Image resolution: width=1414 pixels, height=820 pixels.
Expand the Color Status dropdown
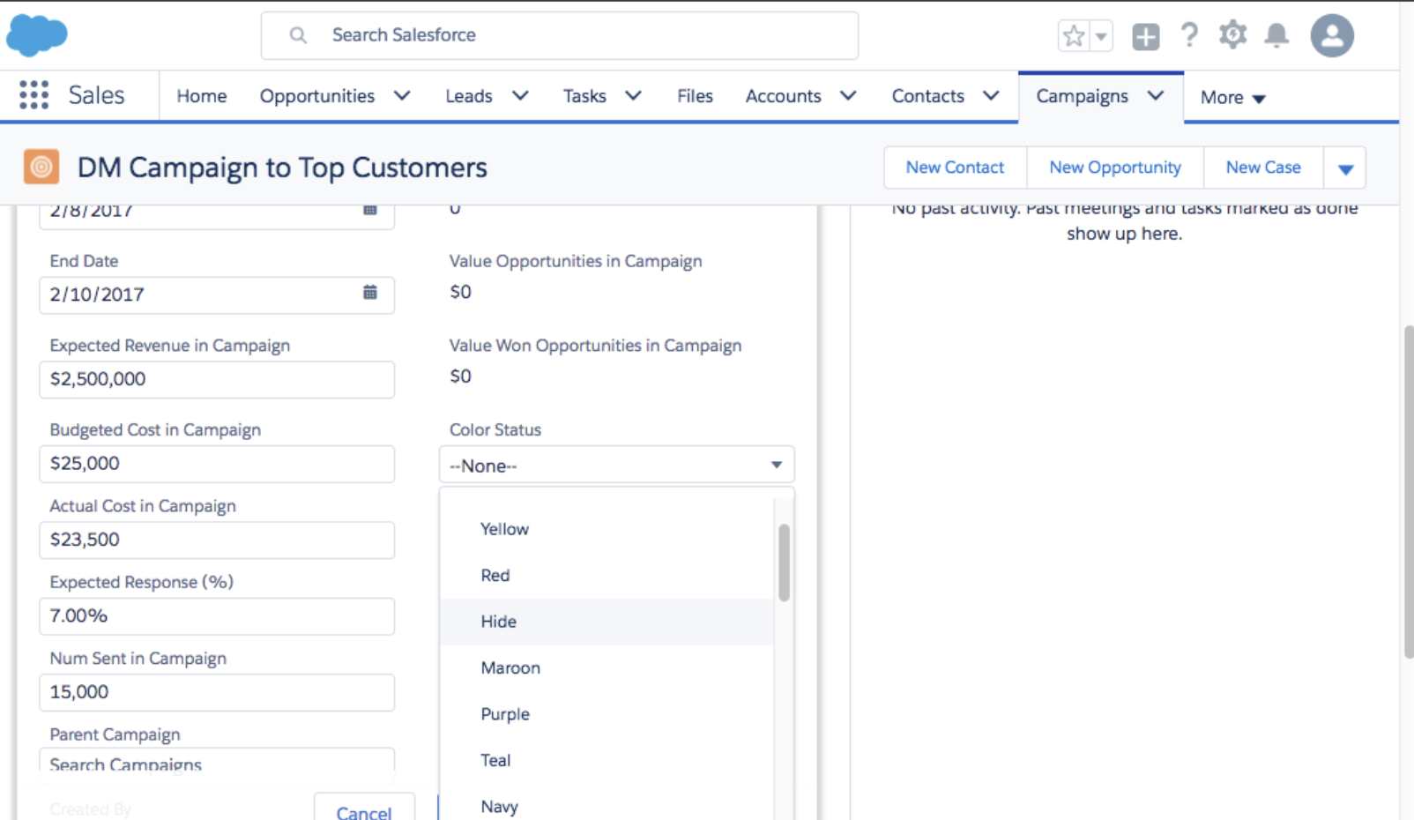[x=616, y=465]
